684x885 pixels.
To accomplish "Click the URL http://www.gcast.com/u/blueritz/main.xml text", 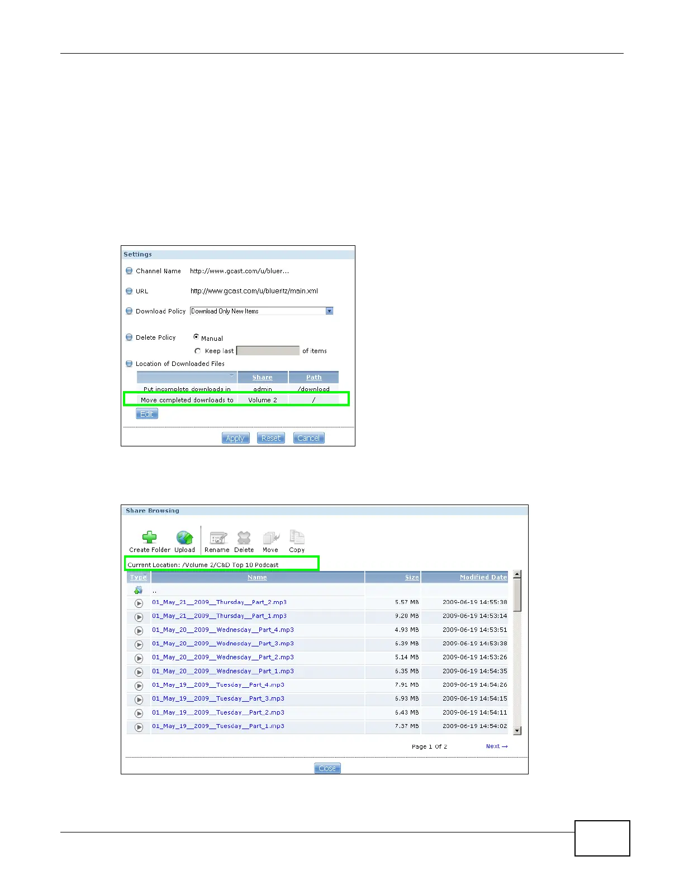I will click(x=254, y=291).
